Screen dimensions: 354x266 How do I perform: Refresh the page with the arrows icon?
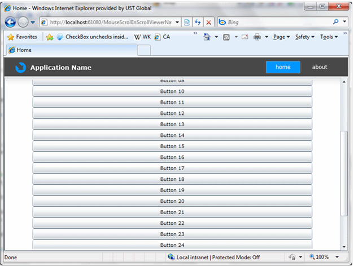(198, 22)
